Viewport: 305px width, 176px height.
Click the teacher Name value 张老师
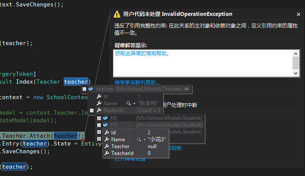tap(148, 103)
